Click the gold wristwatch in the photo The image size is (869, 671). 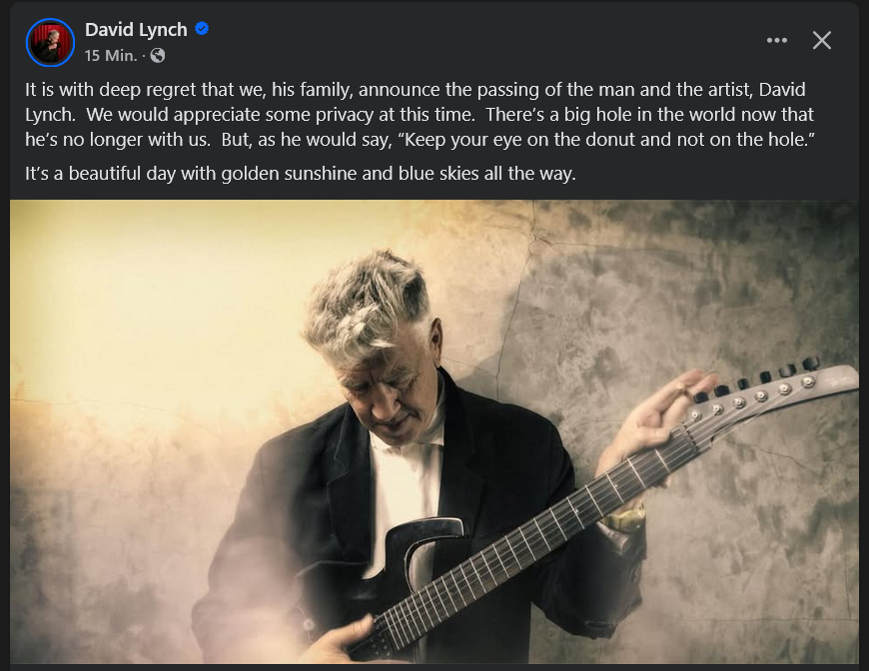click(x=625, y=519)
